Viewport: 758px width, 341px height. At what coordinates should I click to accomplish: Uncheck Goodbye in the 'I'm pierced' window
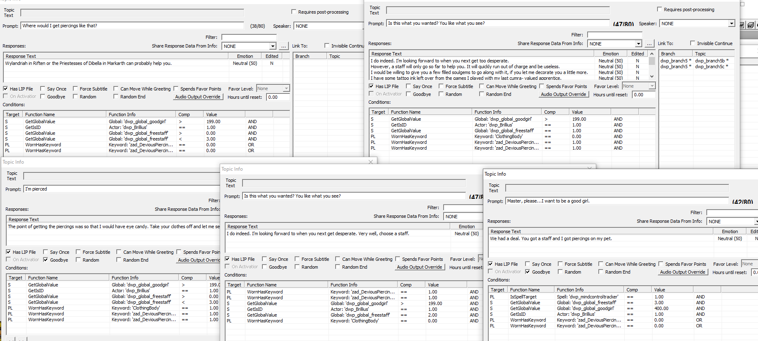click(x=46, y=260)
